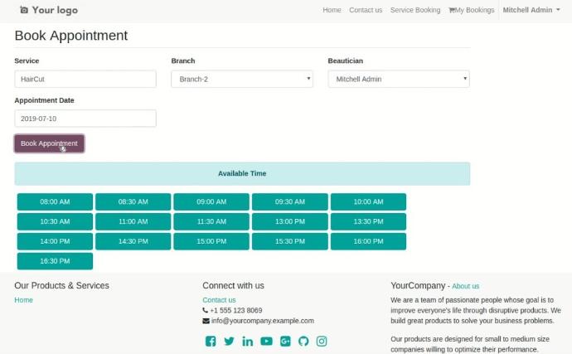Click the Appointment Date field 2019-07-10
The width and height of the screenshot is (572, 354).
point(85,119)
